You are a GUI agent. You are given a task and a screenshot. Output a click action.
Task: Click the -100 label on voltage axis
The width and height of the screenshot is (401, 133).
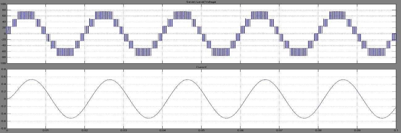(x=3, y=63)
